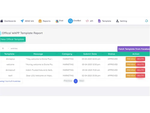Preview the divineplus1 template
This screenshot has width=150, height=113.
(131, 70)
